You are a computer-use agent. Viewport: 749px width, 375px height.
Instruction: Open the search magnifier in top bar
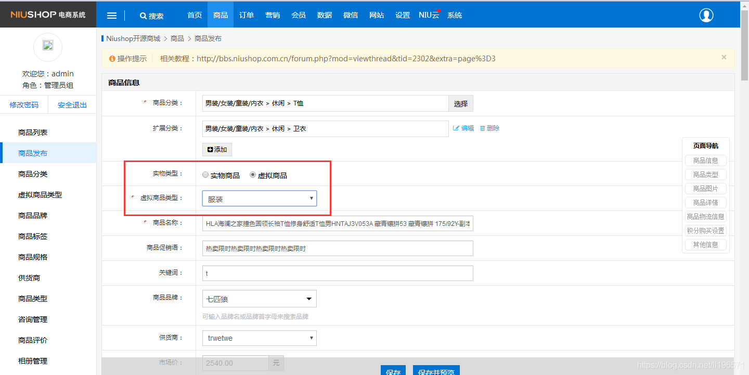pyautogui.click(x=143, y=16)
